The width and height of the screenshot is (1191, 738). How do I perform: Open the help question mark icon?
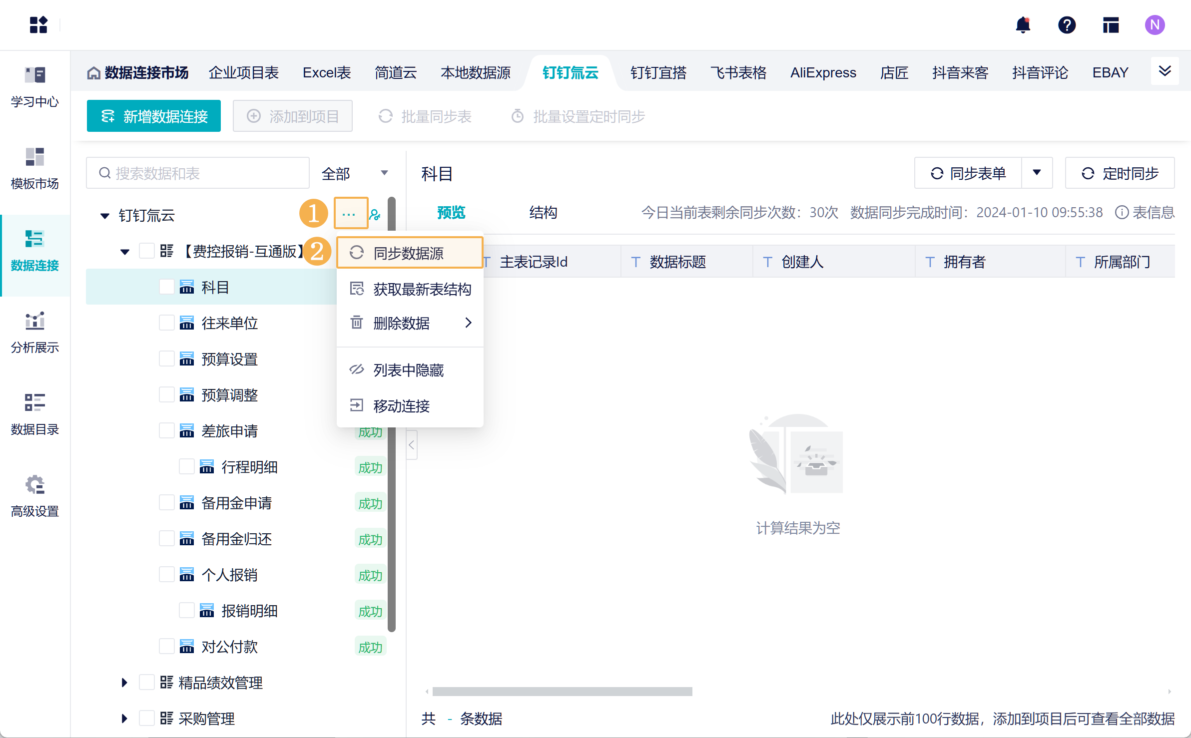[x=1067, y=25]
